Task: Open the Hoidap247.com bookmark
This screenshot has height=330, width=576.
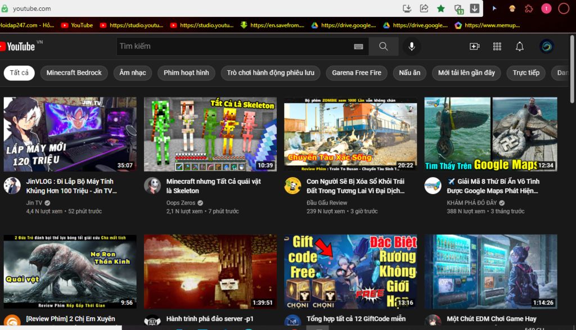Action: (26, 25)
